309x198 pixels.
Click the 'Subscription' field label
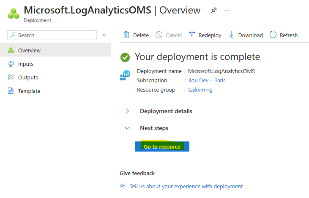click(x=152, y=81)
